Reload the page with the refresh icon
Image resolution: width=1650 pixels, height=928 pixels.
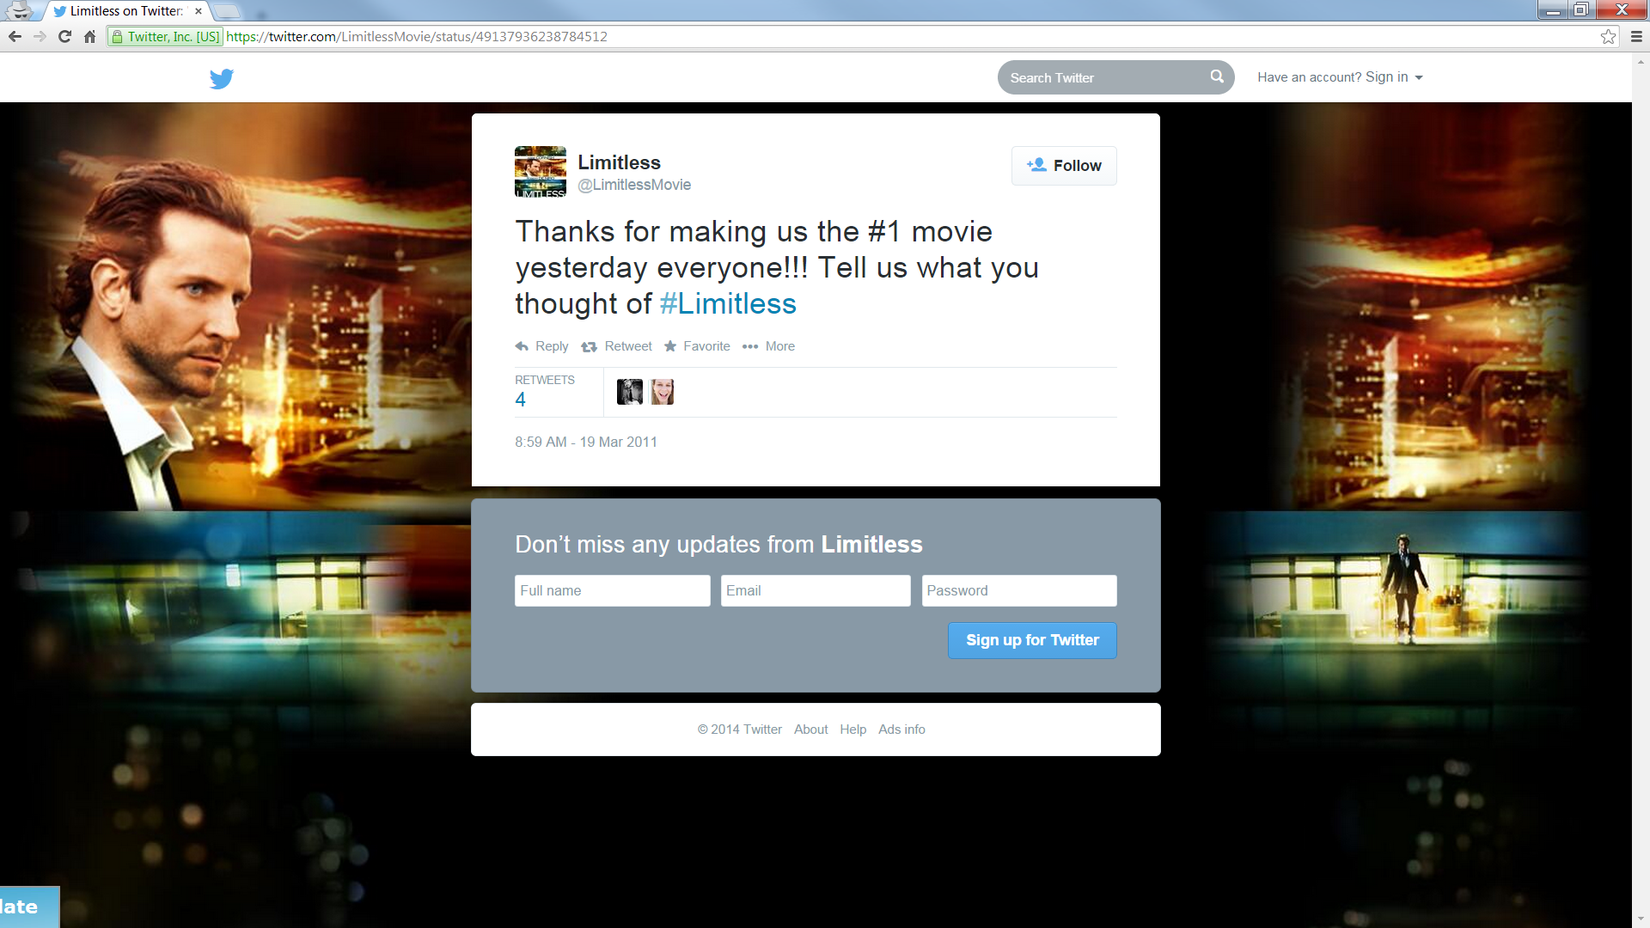[64, 37]
